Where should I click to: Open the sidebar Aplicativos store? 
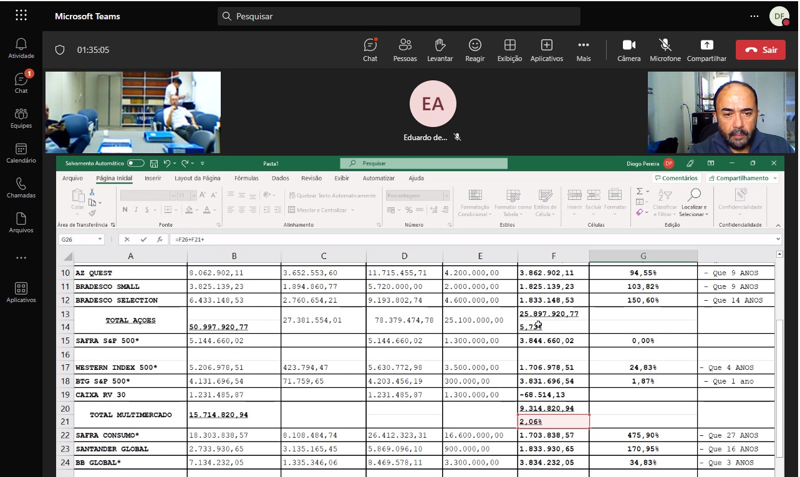coord(21,292)
